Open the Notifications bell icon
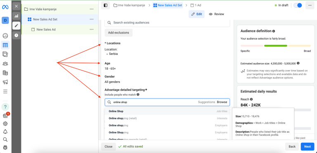 coord(5,132)
